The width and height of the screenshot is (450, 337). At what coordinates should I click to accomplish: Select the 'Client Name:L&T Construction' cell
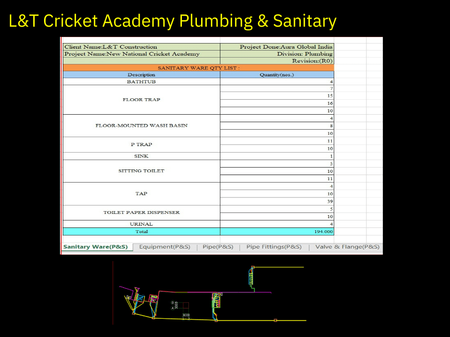142,47
